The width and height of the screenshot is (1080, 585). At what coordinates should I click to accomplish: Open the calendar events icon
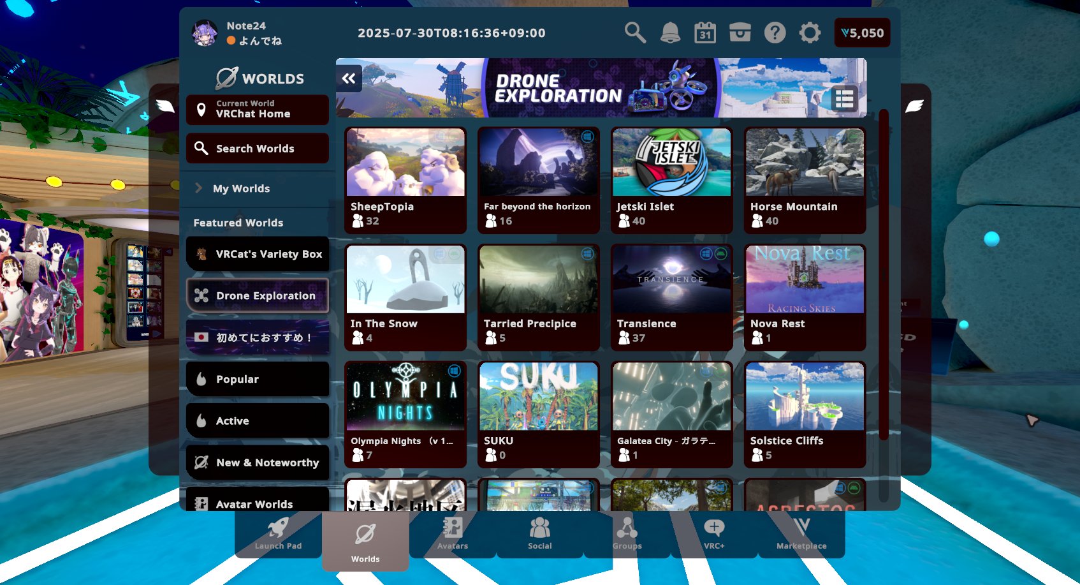(x=705, y=33)
